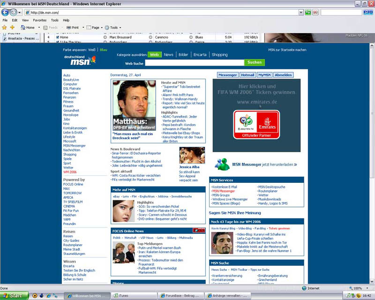This screenshot has height=300, width=375.
Task: Toggle the checkbox for the iTunes track Home
Action: click(57, 37)
